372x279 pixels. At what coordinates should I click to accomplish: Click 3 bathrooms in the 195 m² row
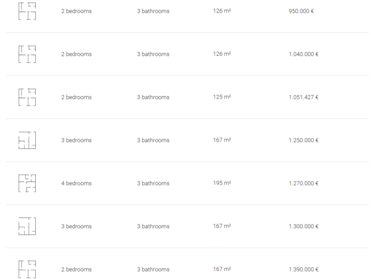pyautogui.click(x=153, y=183)
